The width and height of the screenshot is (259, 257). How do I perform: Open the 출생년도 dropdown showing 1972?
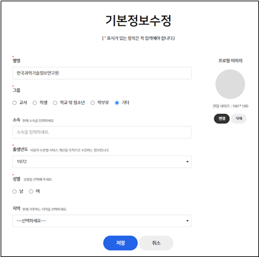click(x=102, y=162)
